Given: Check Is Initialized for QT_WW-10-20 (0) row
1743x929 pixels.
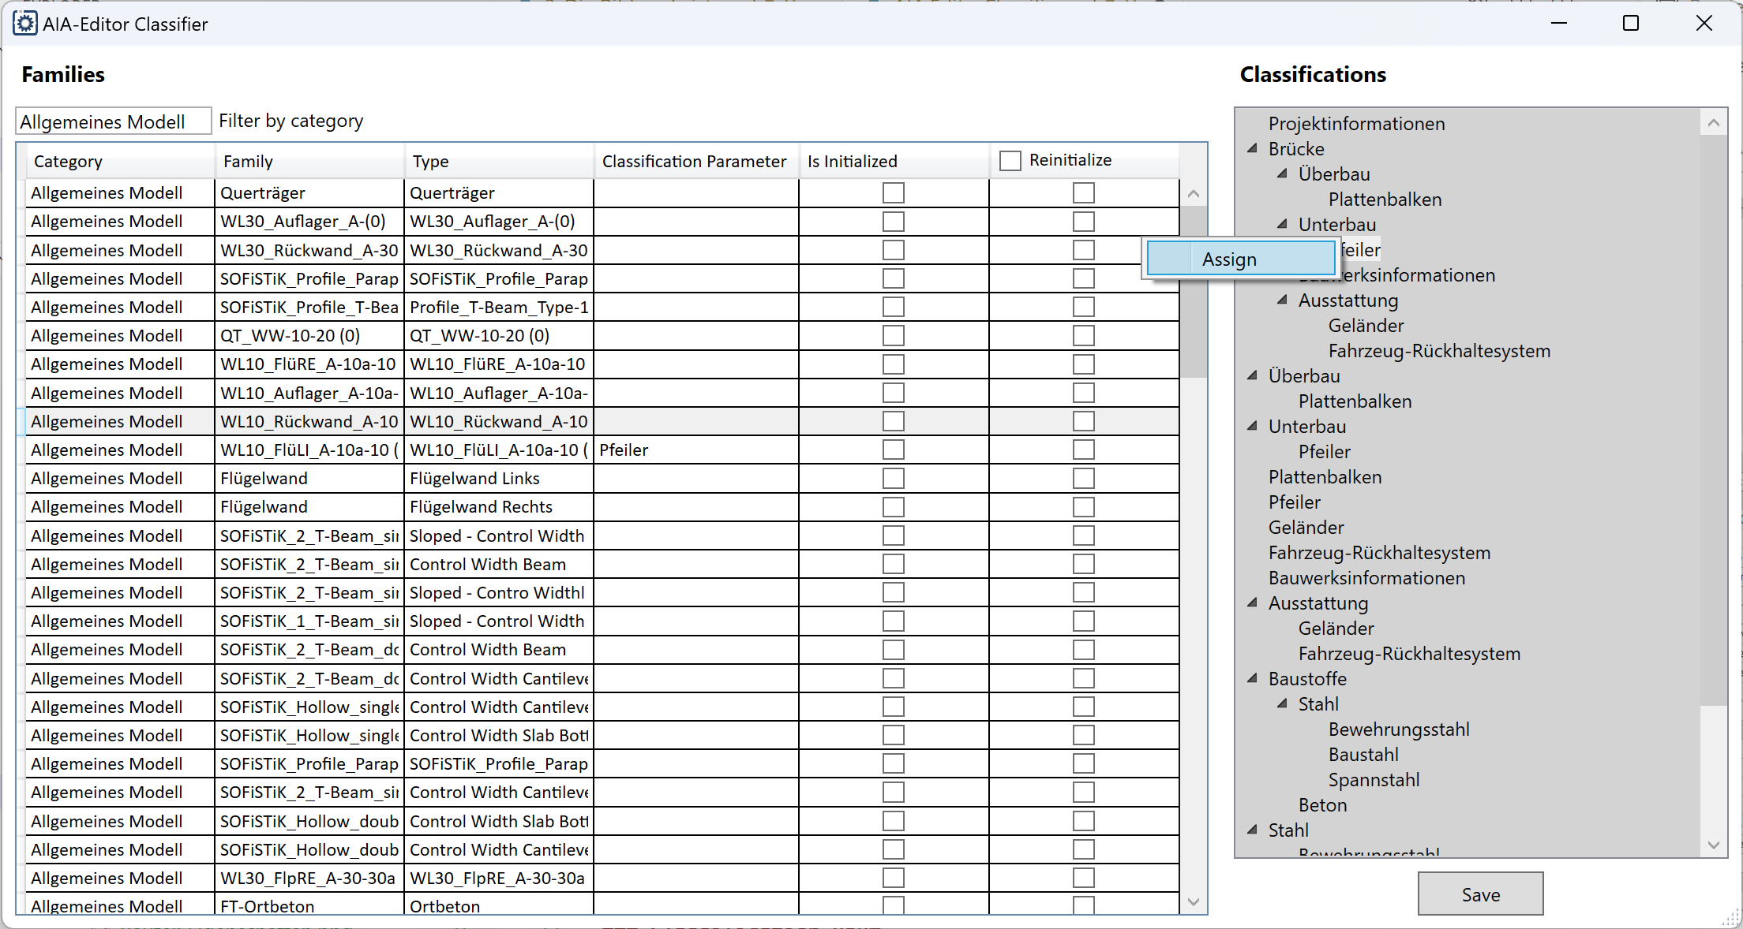Looking at the screenshot, I should pos(893,336).
